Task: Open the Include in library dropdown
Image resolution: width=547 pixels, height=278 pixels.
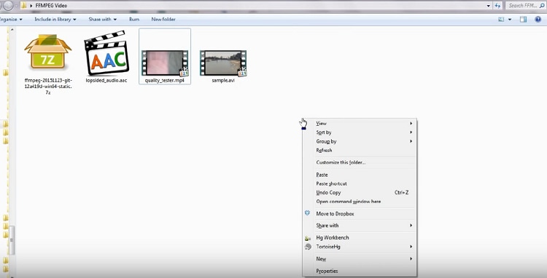Action: [55, 19]
